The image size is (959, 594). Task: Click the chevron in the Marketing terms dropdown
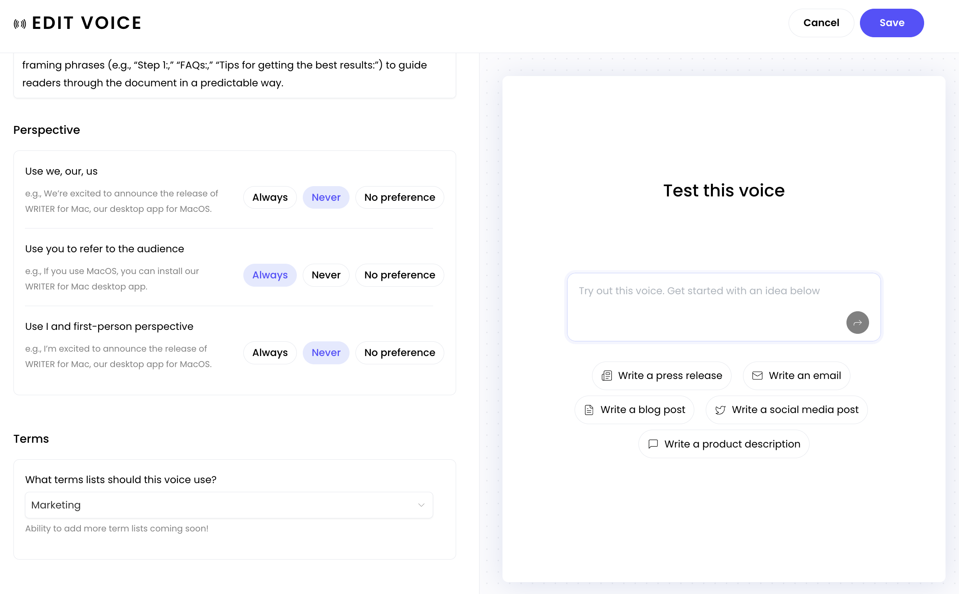(x=421, y=505)
